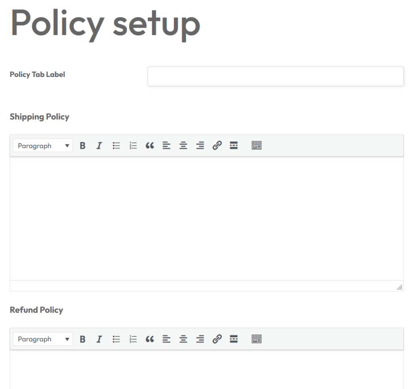Screen dimensions: 412x389
Task: Insert bulleted list in Shipping Policy editor
Action: pos(116,146)
